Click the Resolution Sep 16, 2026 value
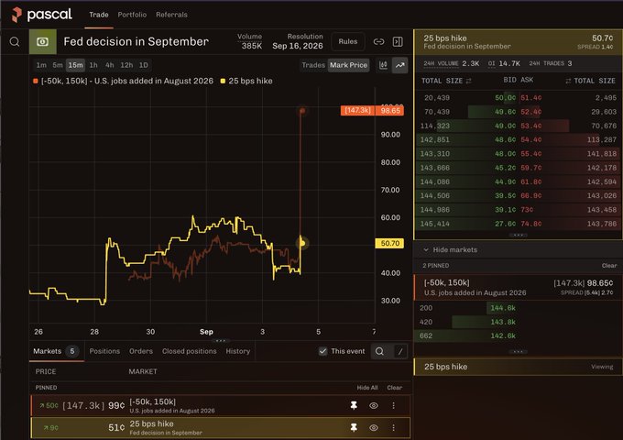Image resolution: width=623 pixels, height=440 pixels. (298, 46)
